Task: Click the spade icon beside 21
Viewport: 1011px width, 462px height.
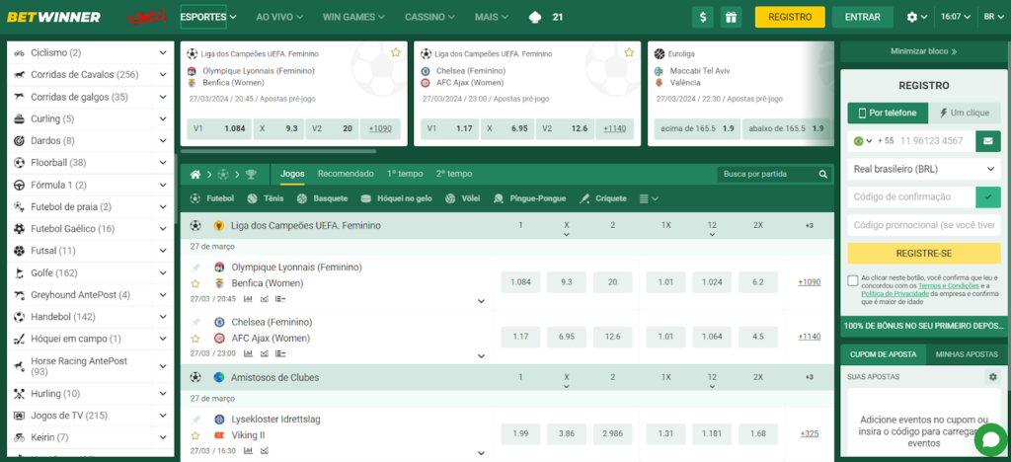Action: coord(535,17)
